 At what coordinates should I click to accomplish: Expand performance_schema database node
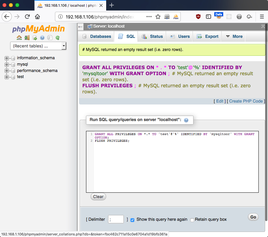6,71
